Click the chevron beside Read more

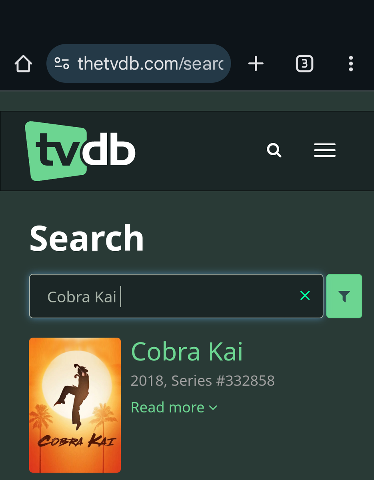coord(213,408)
